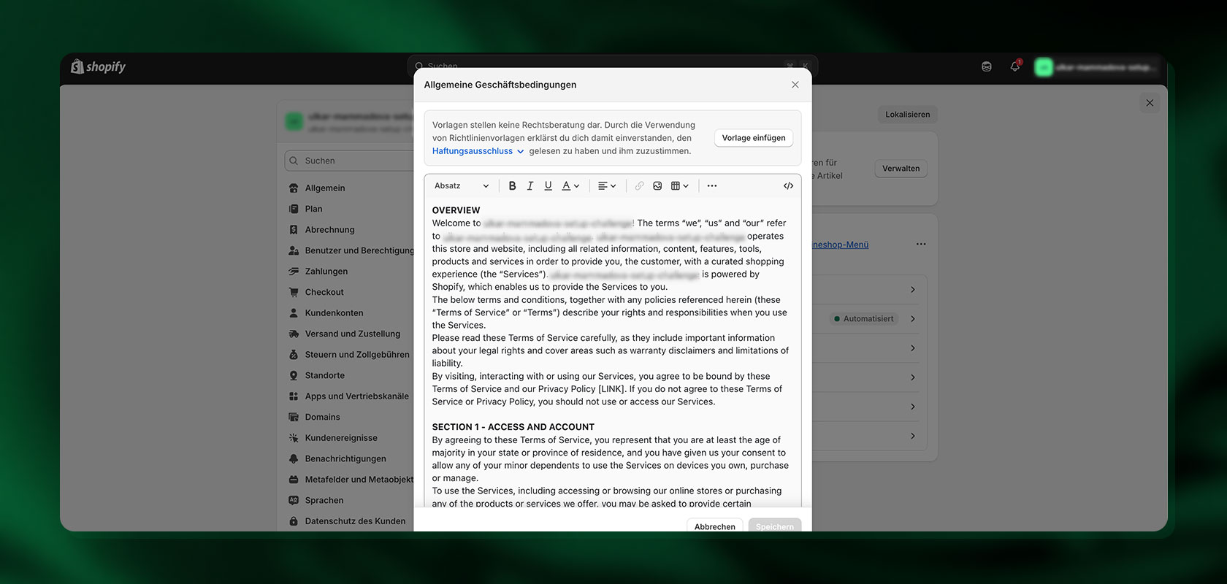Select Checkout in settings sidebar
This screenshot has height=584, width=1227.
tap(324, 292)
